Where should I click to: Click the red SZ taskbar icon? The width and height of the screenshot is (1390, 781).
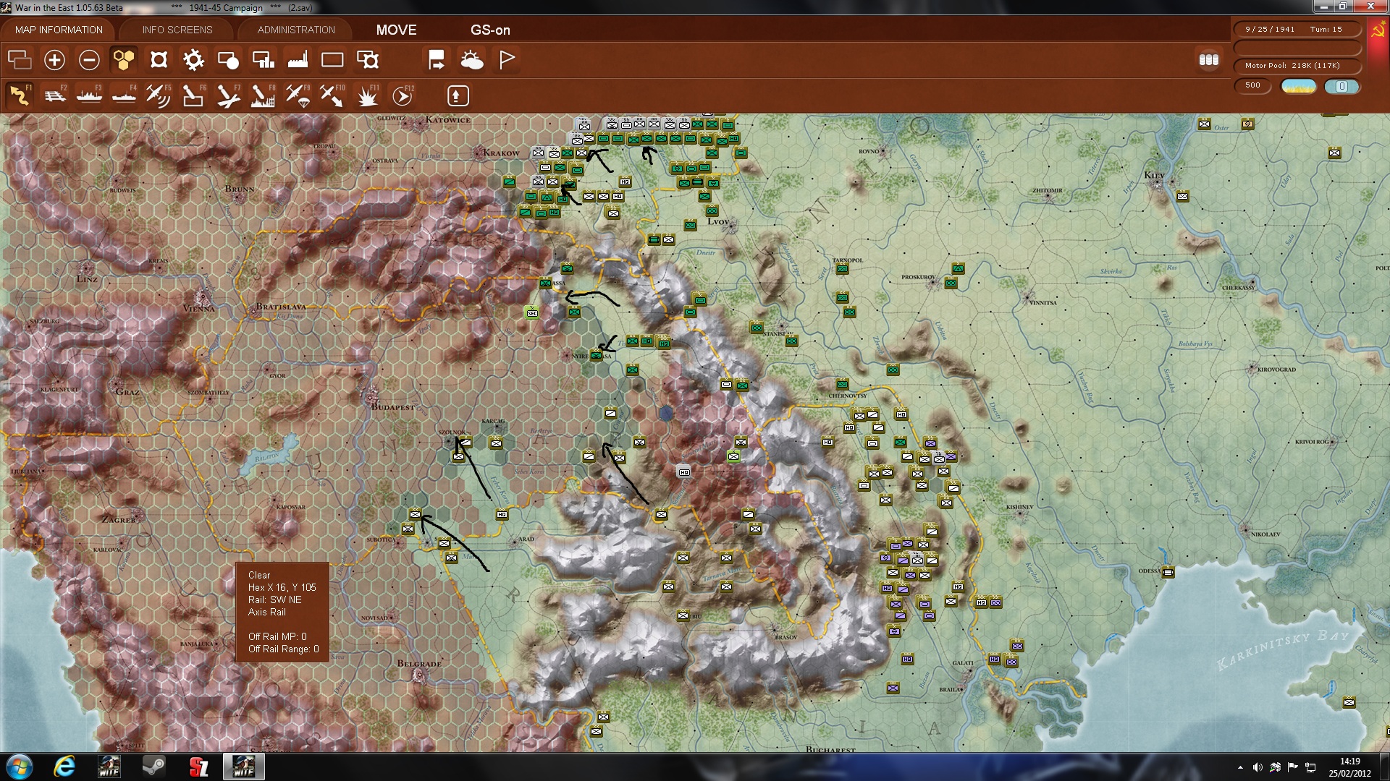click(x=198, y=767)
